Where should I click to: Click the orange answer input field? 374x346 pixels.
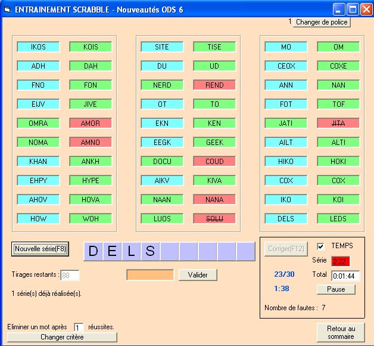click(x=150, y=275)
